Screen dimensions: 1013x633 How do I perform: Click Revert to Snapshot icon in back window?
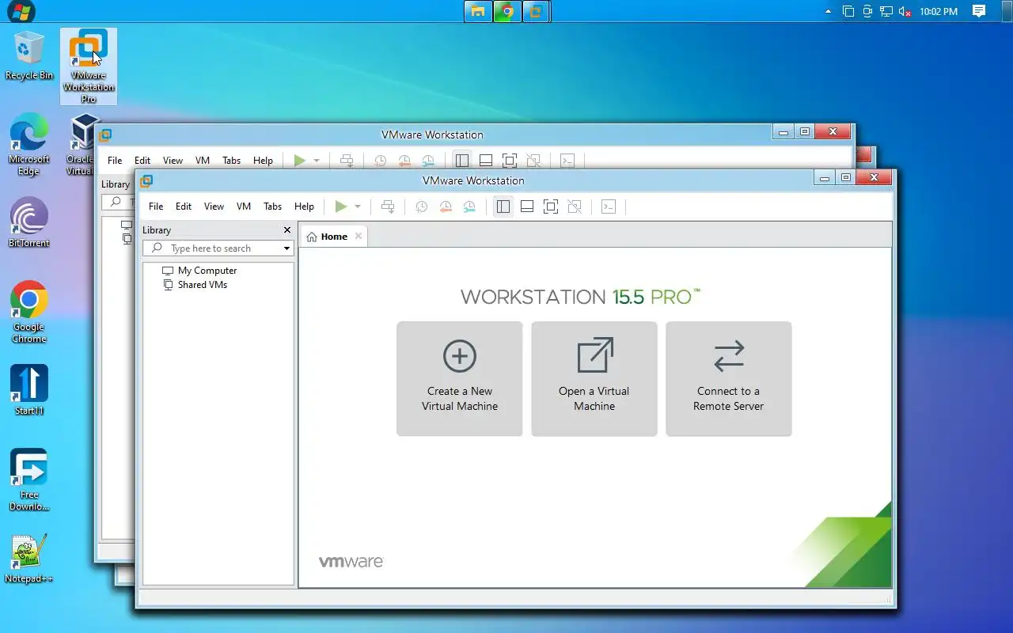click(404, 161)
